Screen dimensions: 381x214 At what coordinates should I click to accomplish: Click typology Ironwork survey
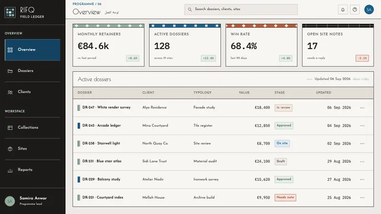tap(206, 179)
